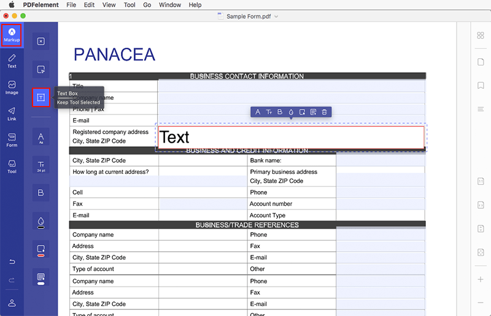Select the Text Box tool
491x316 pixels.
(x=41, y=97)
